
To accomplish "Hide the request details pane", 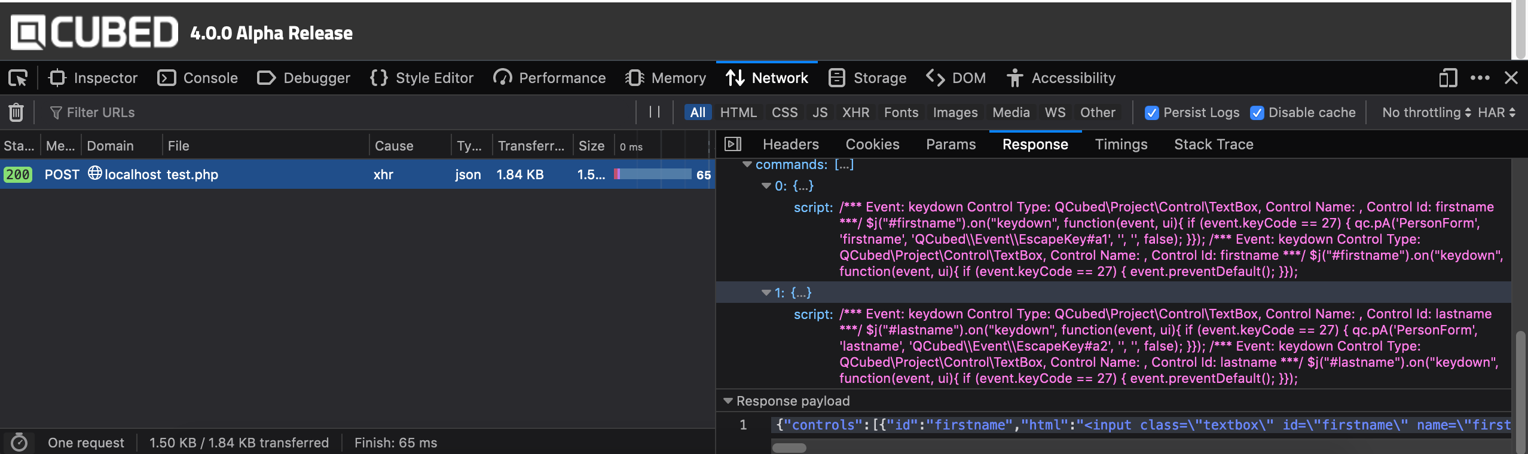I will coord(733,144).
